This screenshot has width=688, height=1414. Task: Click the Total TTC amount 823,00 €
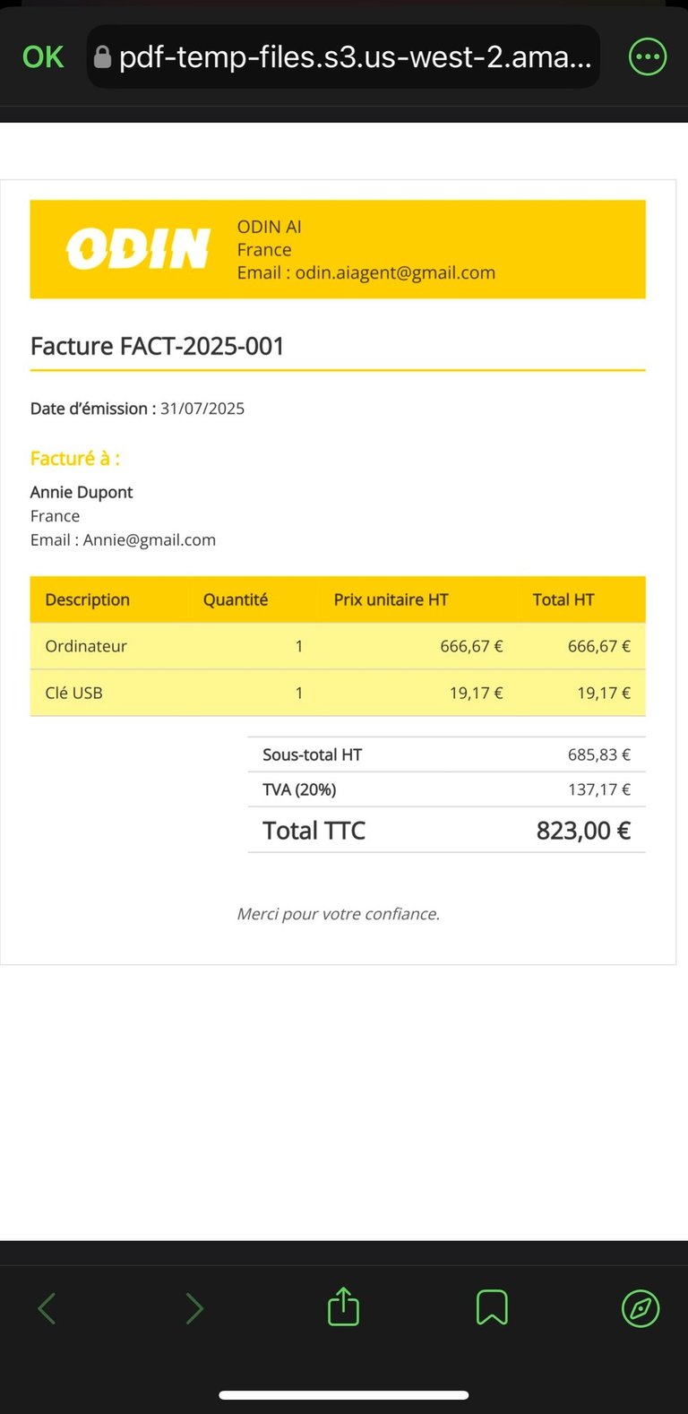[x=583, y=831]
